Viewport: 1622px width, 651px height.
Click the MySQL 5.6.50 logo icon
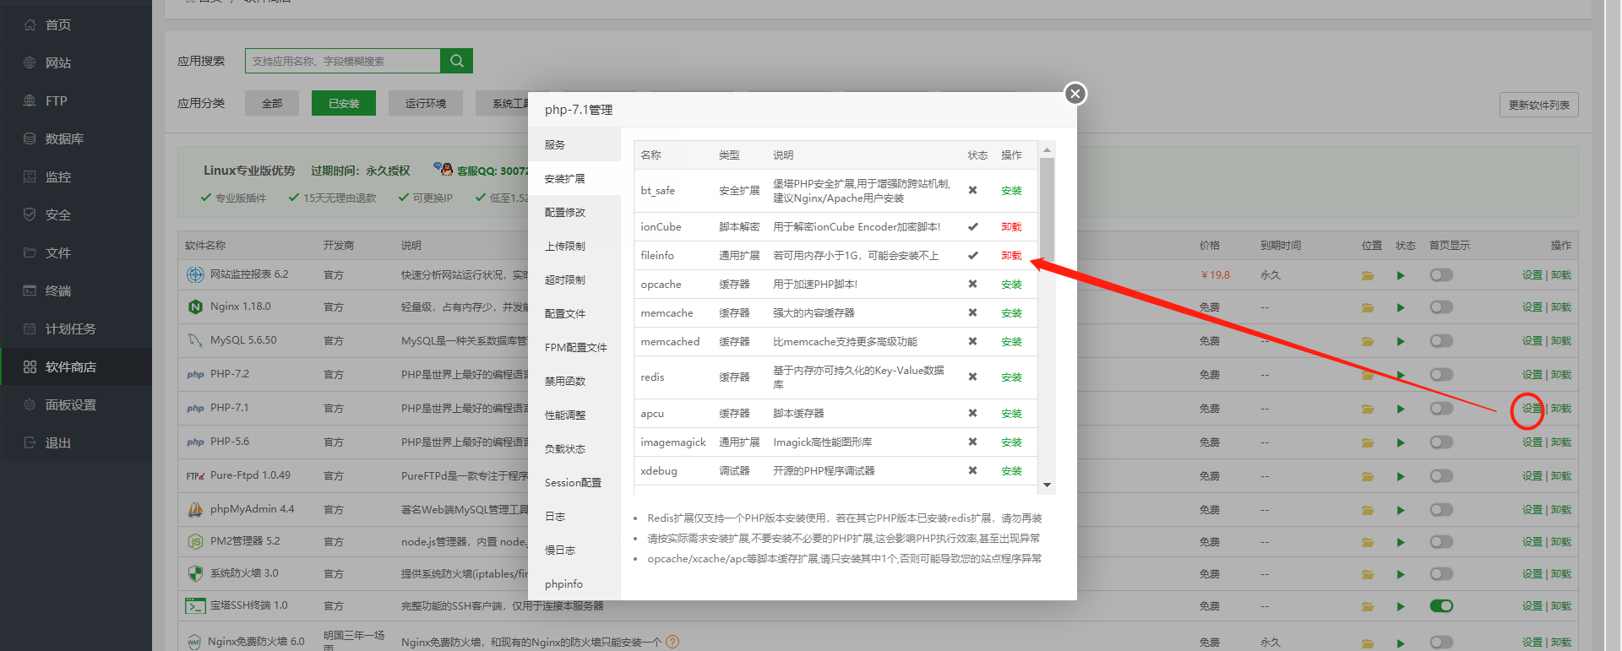[195, 340]
